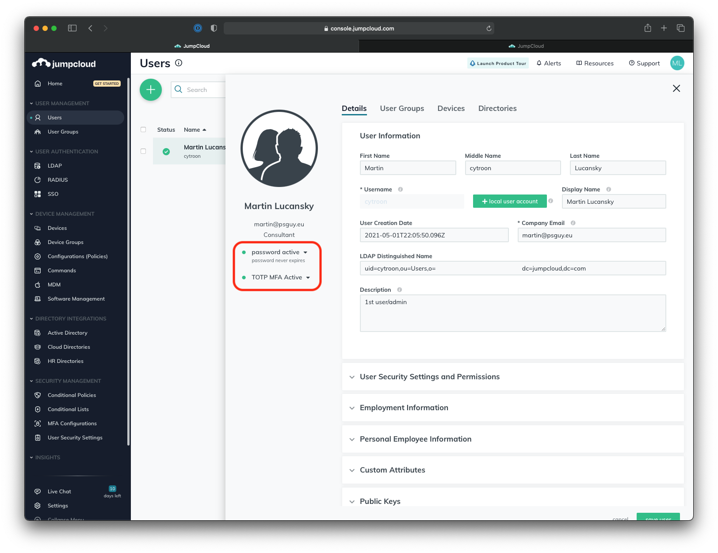
Task: Select the Martin Lucansky row checkbox
Action: tap(143, 151)
